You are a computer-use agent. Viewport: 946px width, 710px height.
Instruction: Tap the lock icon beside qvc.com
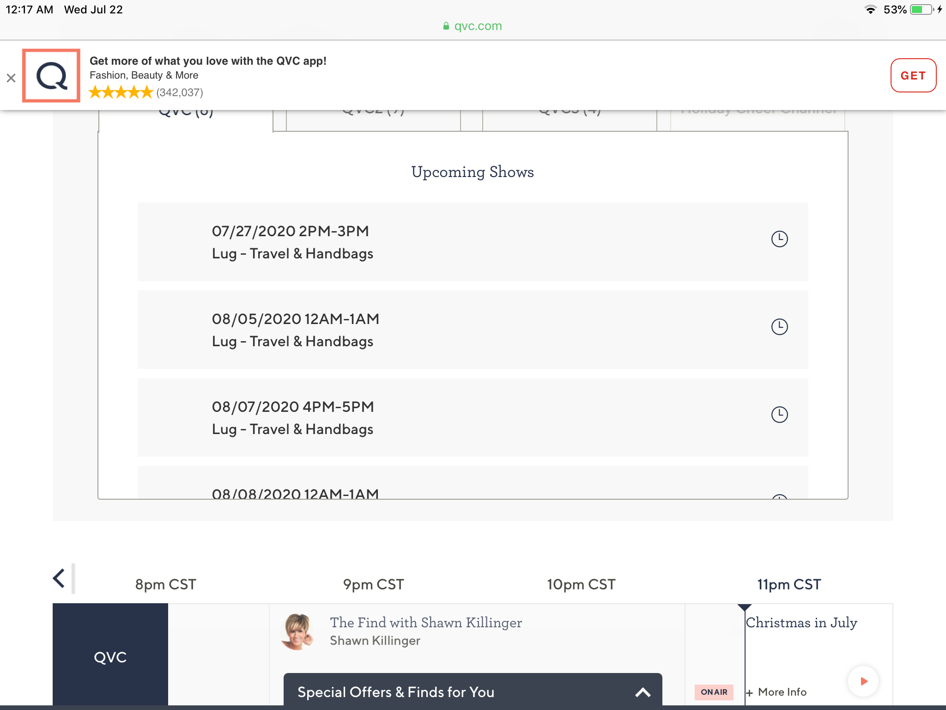[446, 26]
